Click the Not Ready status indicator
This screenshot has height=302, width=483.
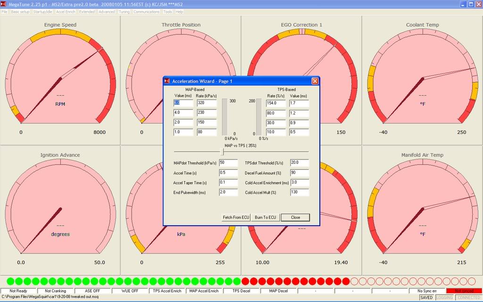coord(18,291)
